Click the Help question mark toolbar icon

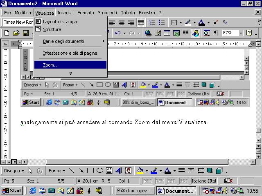pos(249,33)
